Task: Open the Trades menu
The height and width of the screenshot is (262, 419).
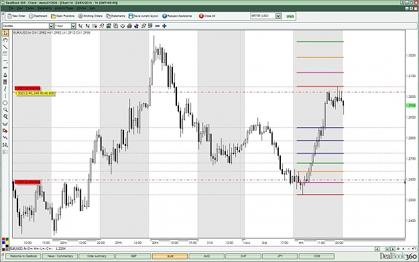Action: click(29, 8)
